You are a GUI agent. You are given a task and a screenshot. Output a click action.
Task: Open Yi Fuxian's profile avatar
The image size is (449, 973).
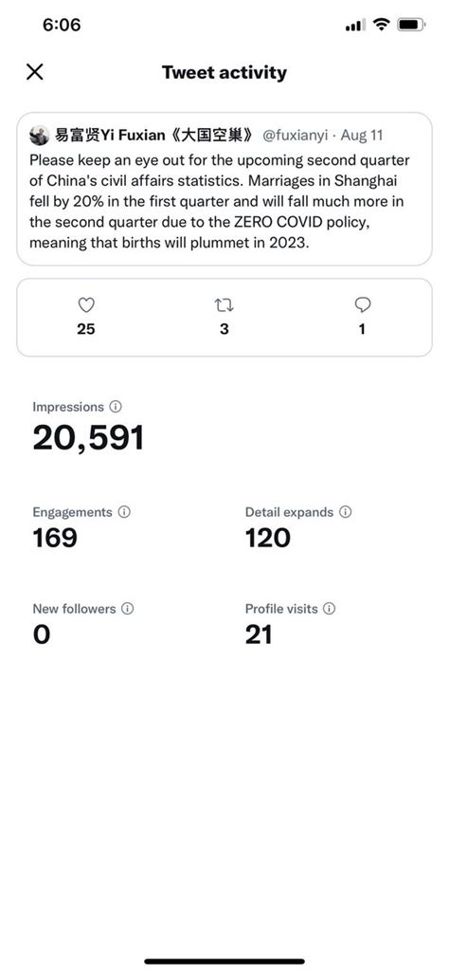click(40, 135)
